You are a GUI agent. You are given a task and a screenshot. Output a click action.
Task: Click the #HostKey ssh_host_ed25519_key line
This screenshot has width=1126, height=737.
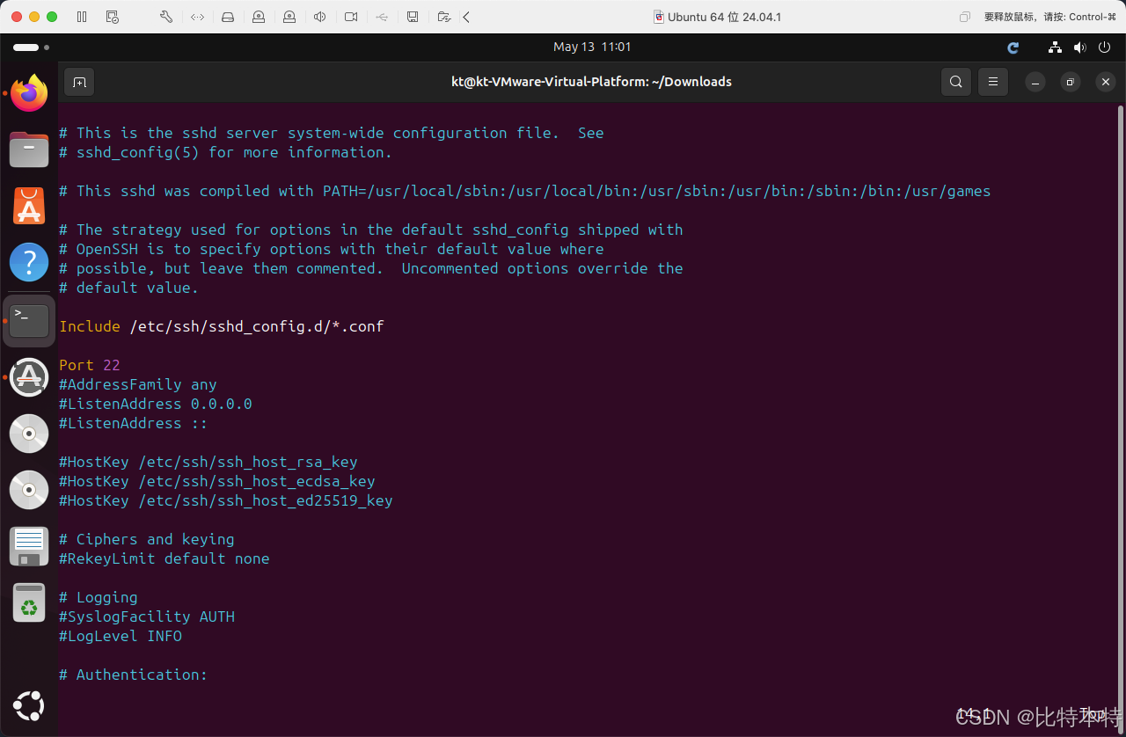point(226,500)
